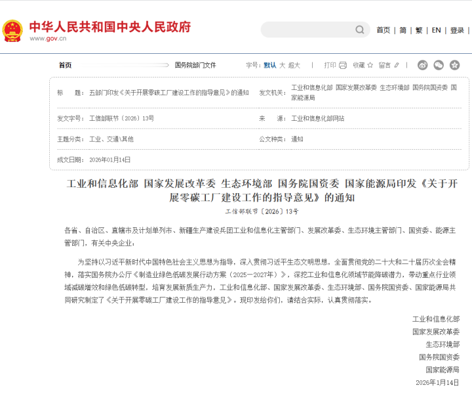Screen dimensions: 472x398
Task: Go to 首页 in the breadcrumb
Action: (x=65, y=65)
